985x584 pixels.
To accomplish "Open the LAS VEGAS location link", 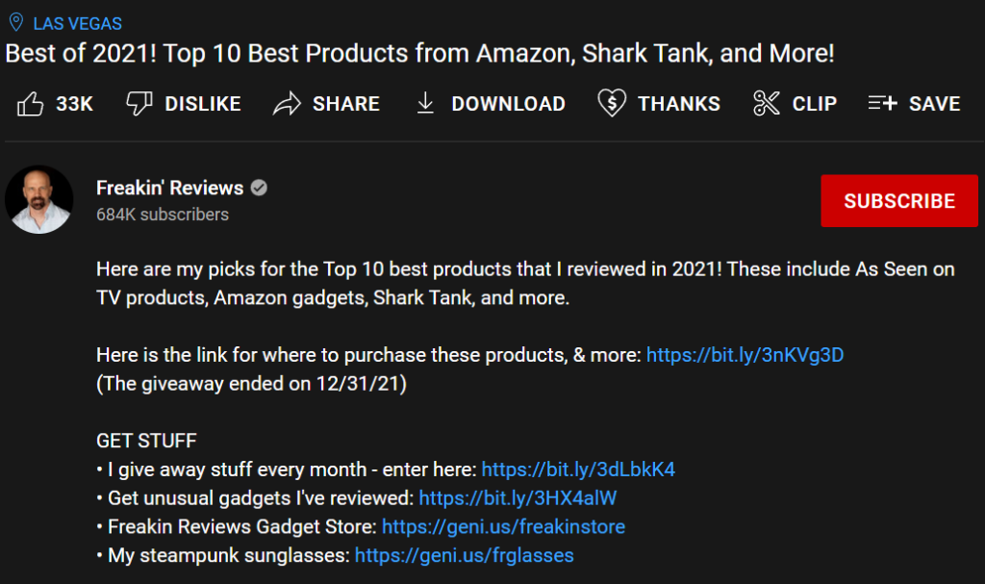I will (77, 24).
